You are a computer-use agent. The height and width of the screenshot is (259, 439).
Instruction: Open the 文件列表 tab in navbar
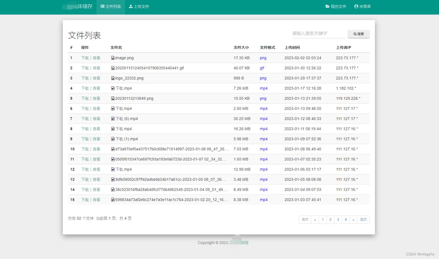[x=111, y=7]
